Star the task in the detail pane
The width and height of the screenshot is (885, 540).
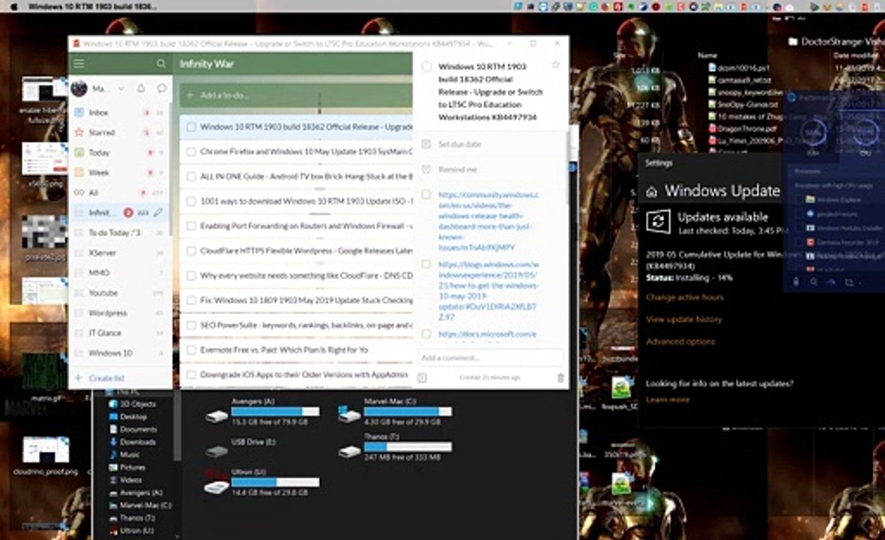(x=555, y=65)
